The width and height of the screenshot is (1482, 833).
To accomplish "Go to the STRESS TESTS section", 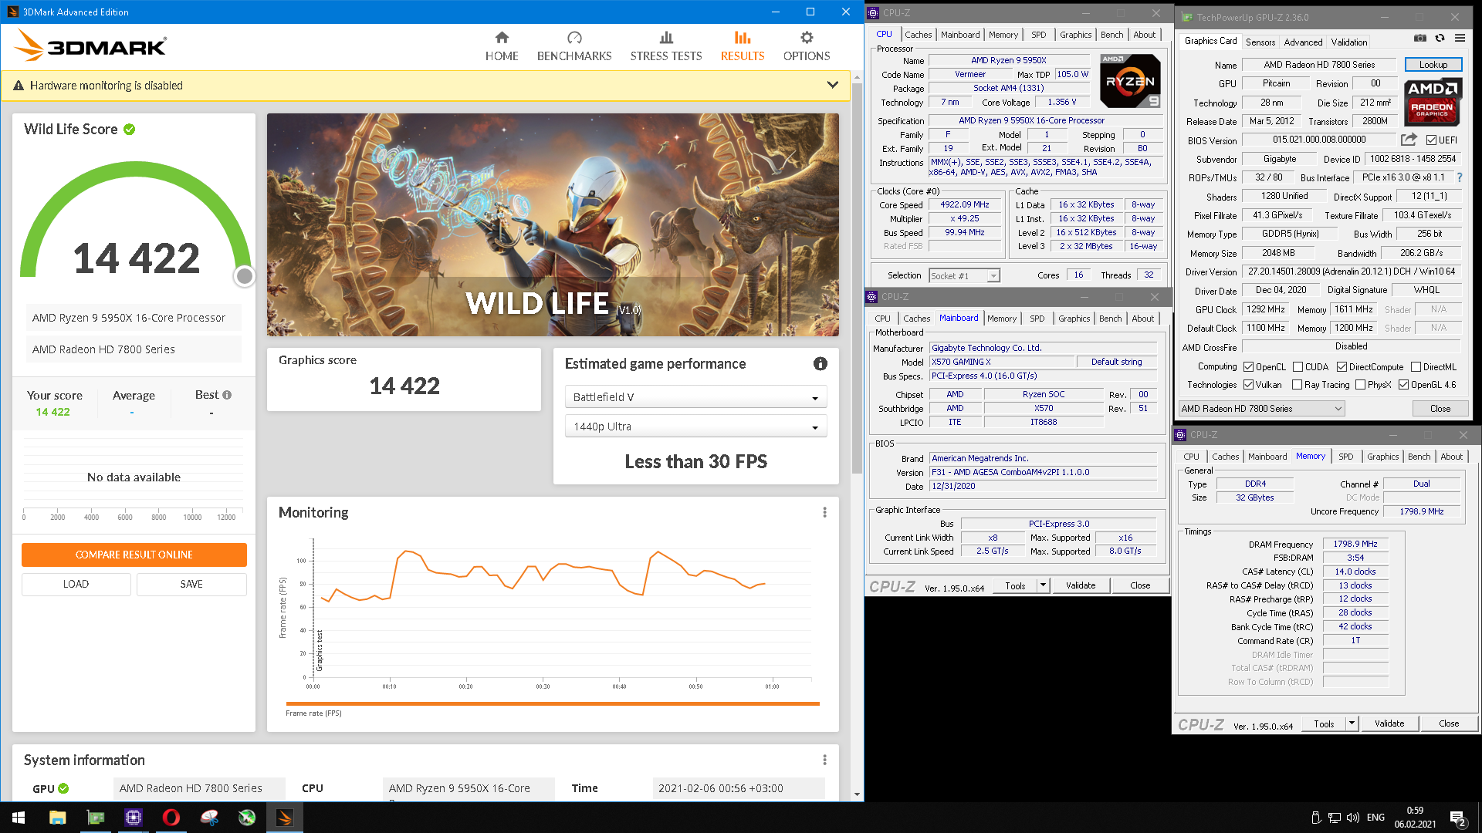I will (x=666, y=46).
